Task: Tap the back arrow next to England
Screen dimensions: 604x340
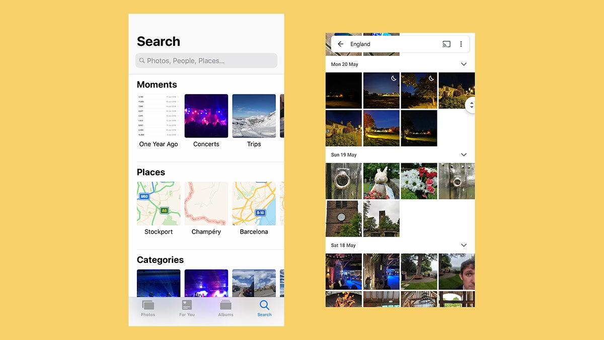Action: (341, 44)
